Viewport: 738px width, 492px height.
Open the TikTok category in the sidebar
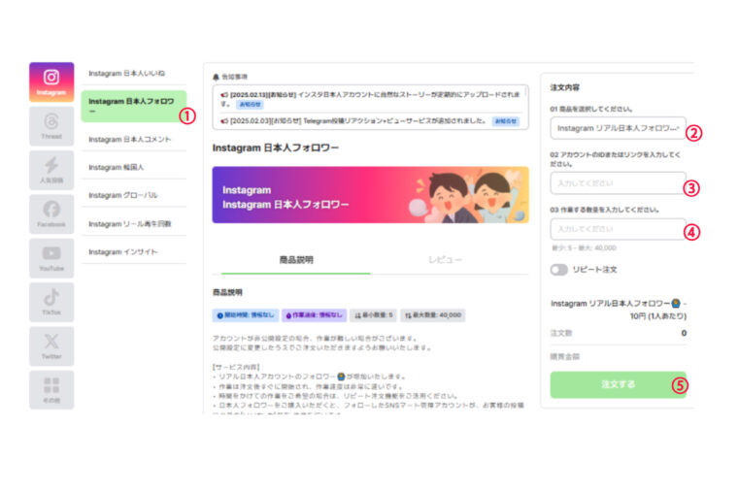(x=51, y=302)
